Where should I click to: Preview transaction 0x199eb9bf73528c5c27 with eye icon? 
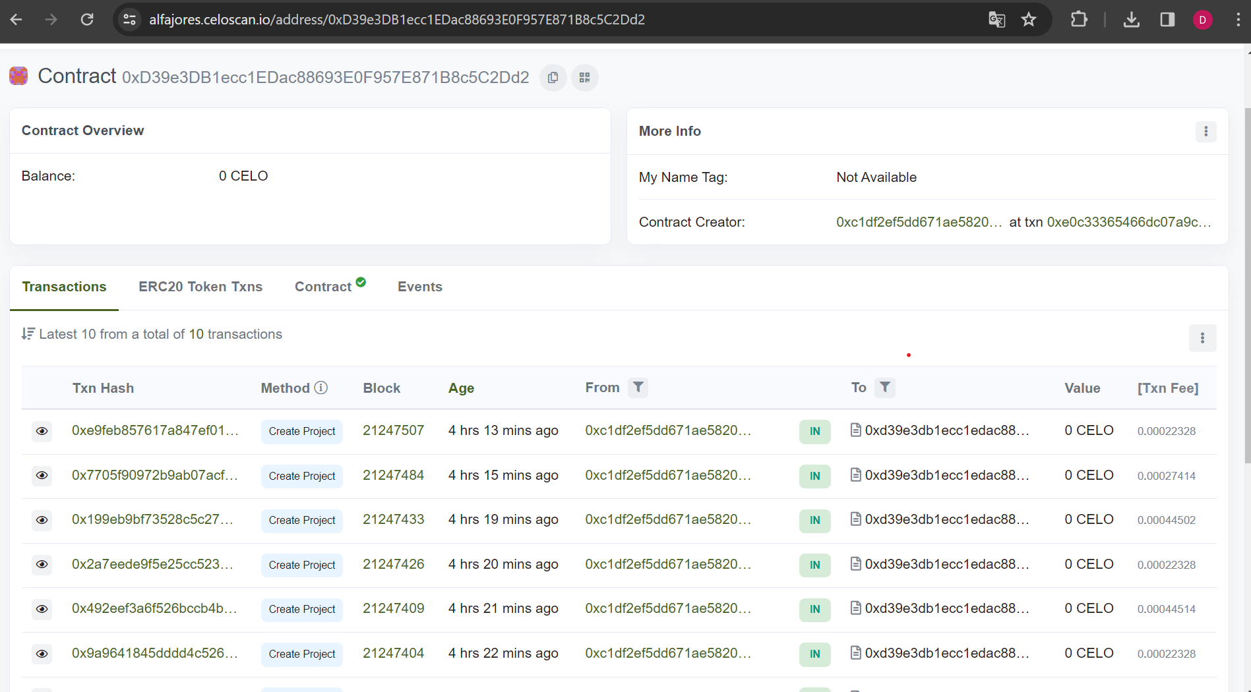click(x=42, y=520)
